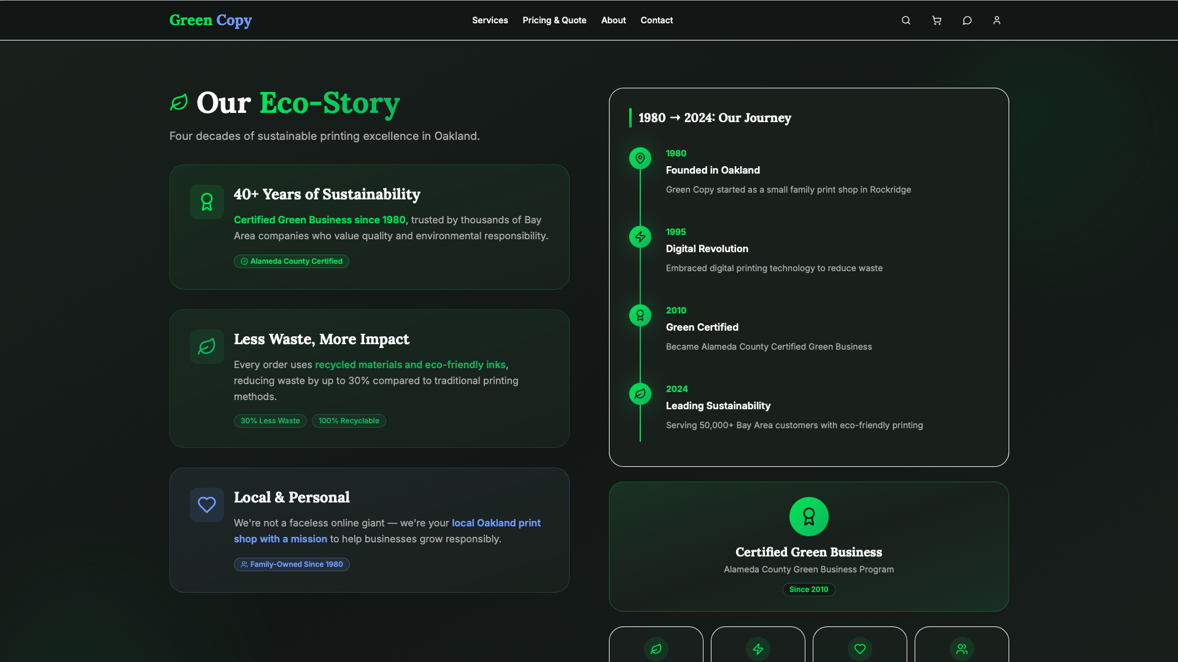
Task: Click the Alameda County Certified badge
Action: (292, 261)
